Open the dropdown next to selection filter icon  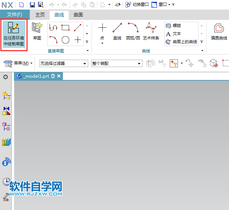182,63
